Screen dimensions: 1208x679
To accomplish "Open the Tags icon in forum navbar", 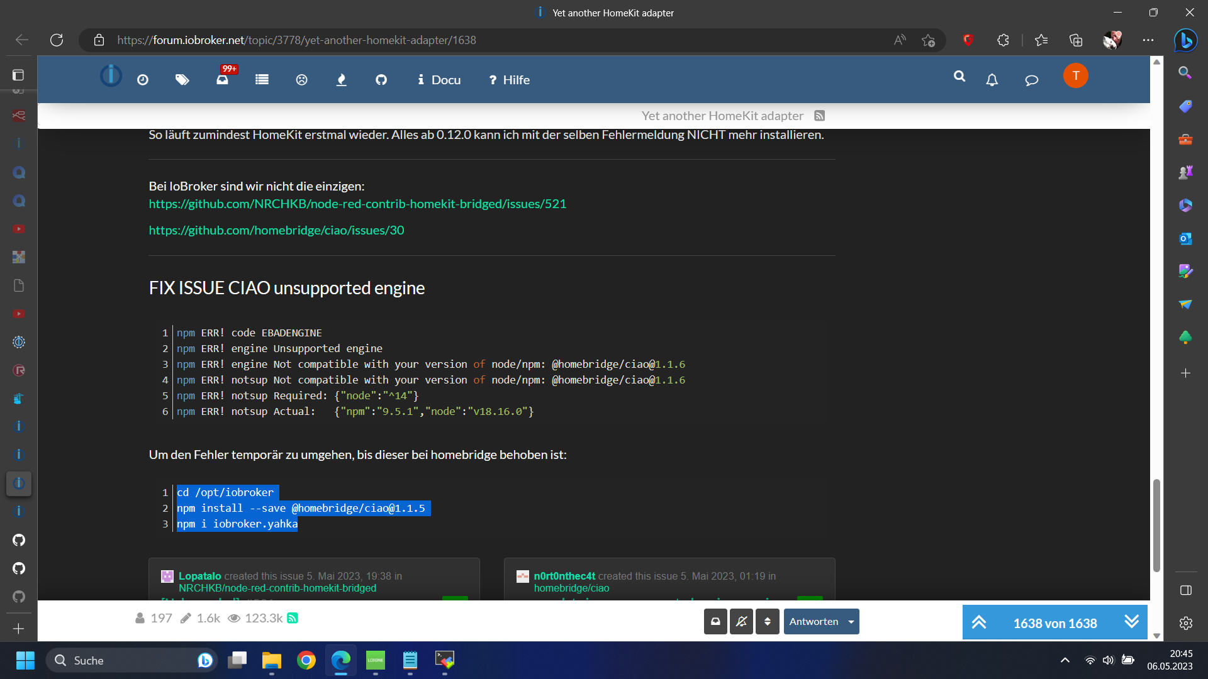I will (182, 80).
